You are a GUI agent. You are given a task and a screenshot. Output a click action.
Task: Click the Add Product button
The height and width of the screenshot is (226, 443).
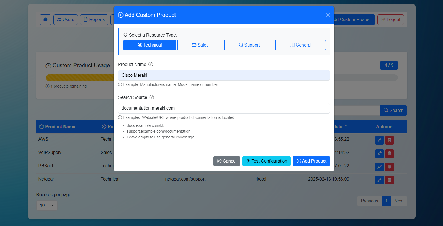pyautogui.click(x=311, y=161)
